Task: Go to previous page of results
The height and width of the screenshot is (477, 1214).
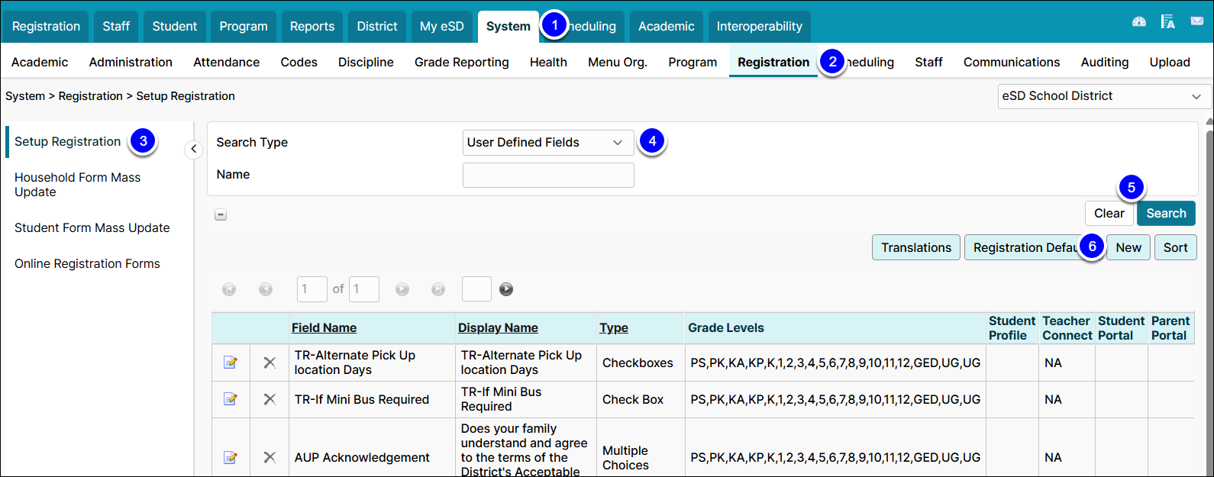Action: [x=266, y=289]
